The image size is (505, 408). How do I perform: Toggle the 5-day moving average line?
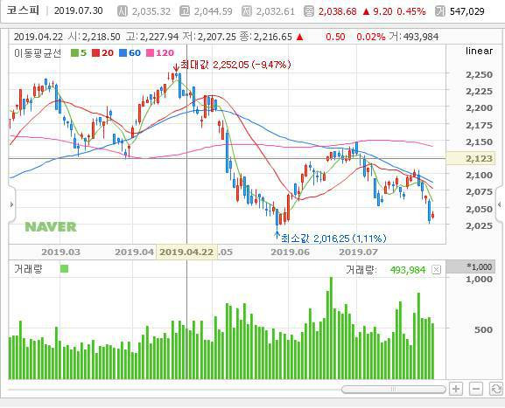click(80, 53)
